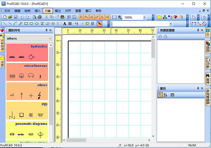Image resolution: width=211 pixels, height=148 pixels.
Task: Click the red-green-cyan connected boxes toolbar icon
Action: pyautogui.click(x=165, y=17)
